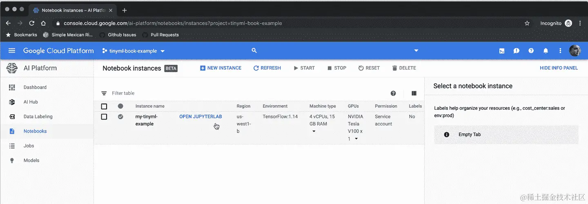Click the Notebook instances browser tab
This screenshot has height=204, width=588.
[73, 10]
